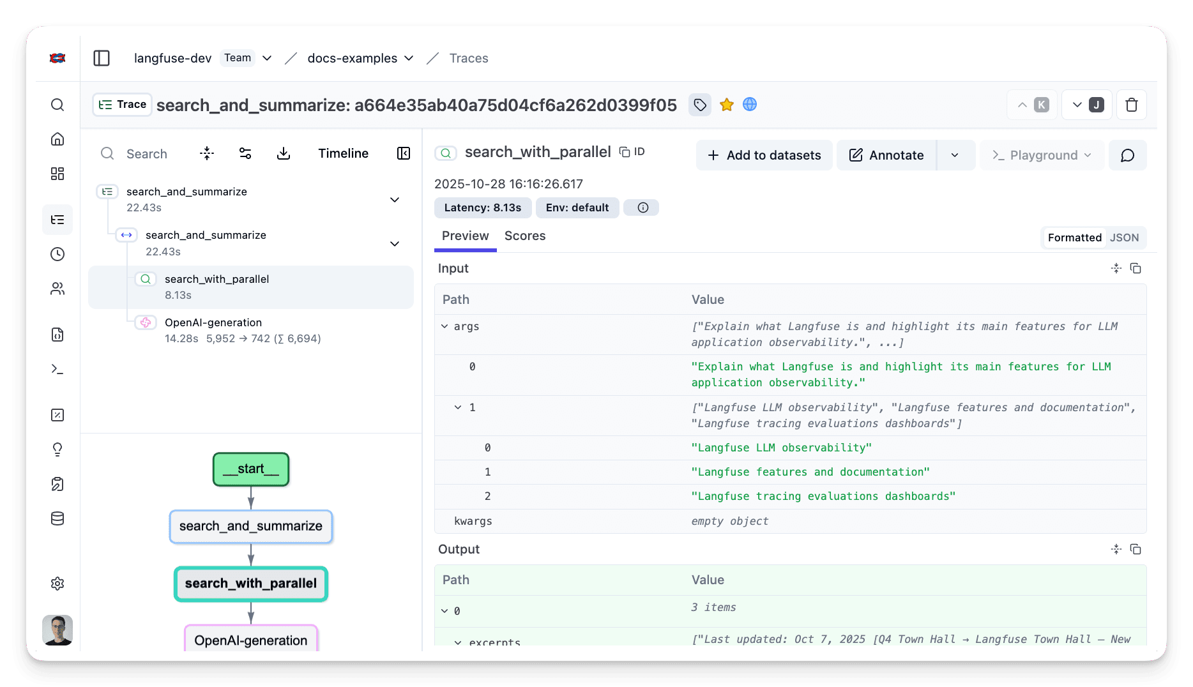Collapse the args array in Input
Viewport: 1193px width, 687px height.
[x=445, y=326]
